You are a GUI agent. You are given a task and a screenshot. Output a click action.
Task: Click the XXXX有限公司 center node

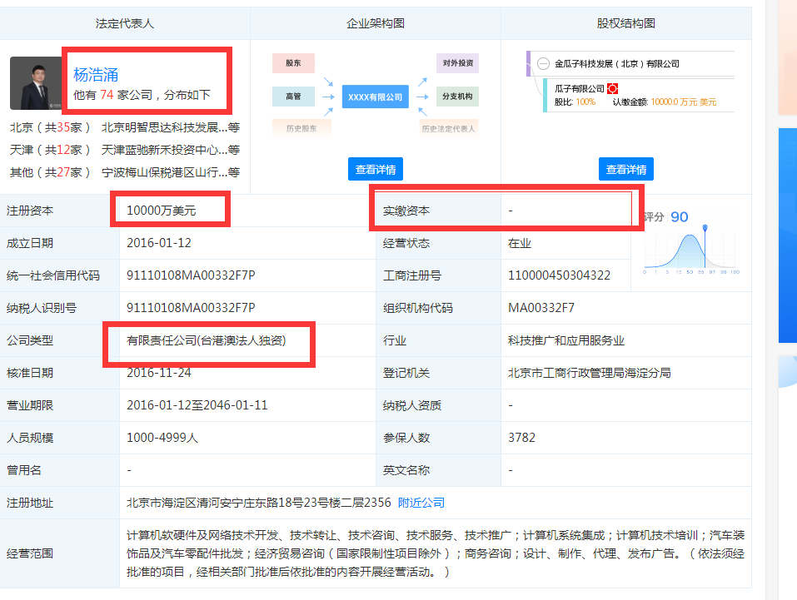pos(375,96)
